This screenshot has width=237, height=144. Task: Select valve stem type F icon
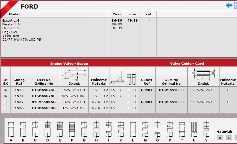coord(72,129)
